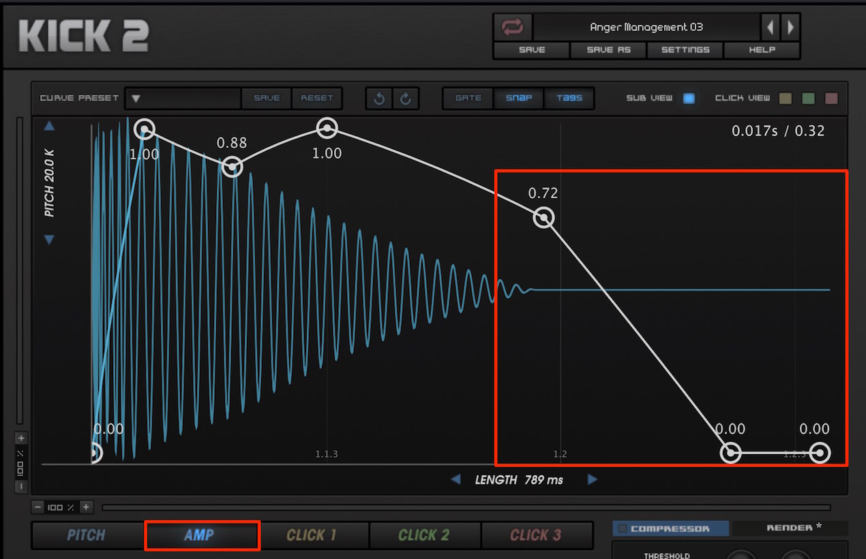Toggle the Gate option
Viewport: 866px width, 559px height.
point(468,98)
